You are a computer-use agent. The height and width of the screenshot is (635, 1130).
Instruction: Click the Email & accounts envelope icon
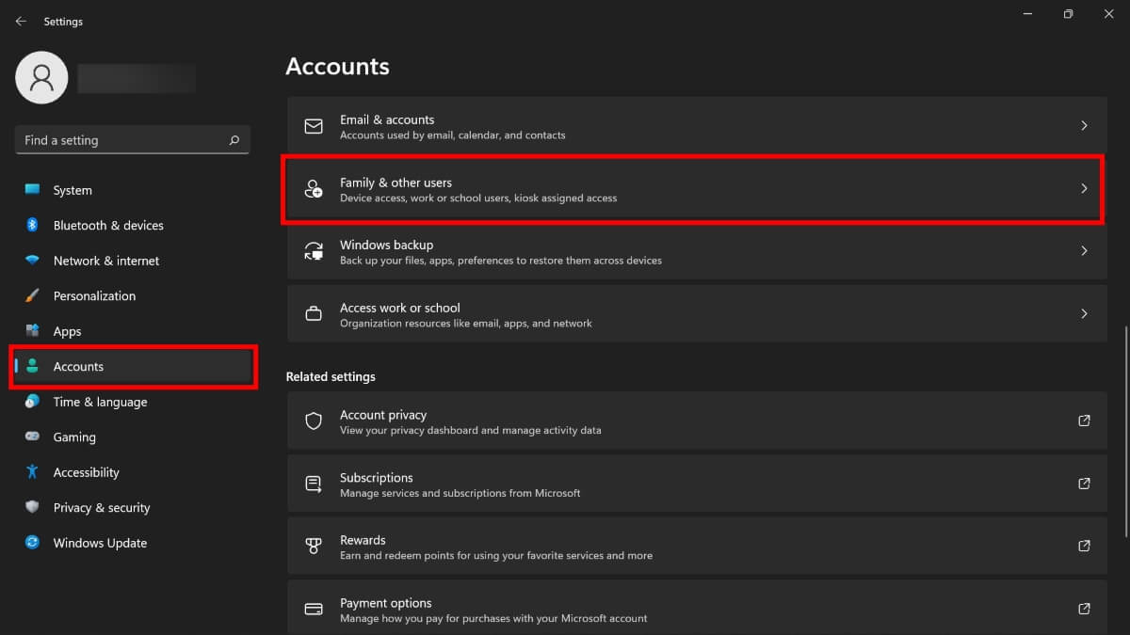(314, 126)
